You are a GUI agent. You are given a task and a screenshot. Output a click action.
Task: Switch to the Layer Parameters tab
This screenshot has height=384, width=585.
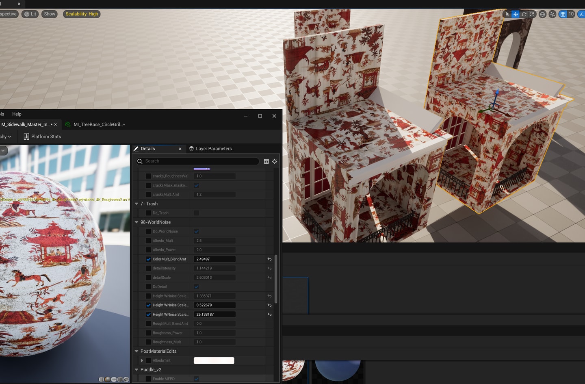214,149
